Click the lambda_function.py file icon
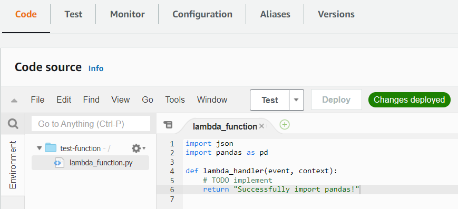 point(59,163)
